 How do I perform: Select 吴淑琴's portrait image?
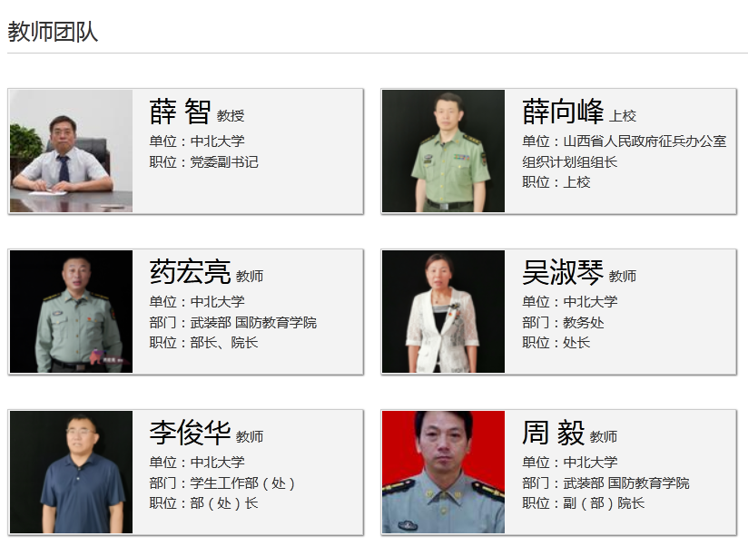(x=443, y=312)
